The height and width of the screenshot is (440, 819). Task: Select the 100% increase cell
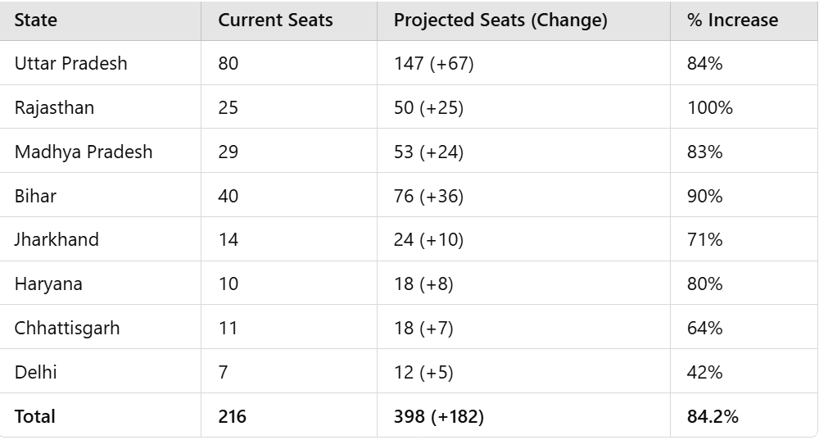click(x=710, y=107)
